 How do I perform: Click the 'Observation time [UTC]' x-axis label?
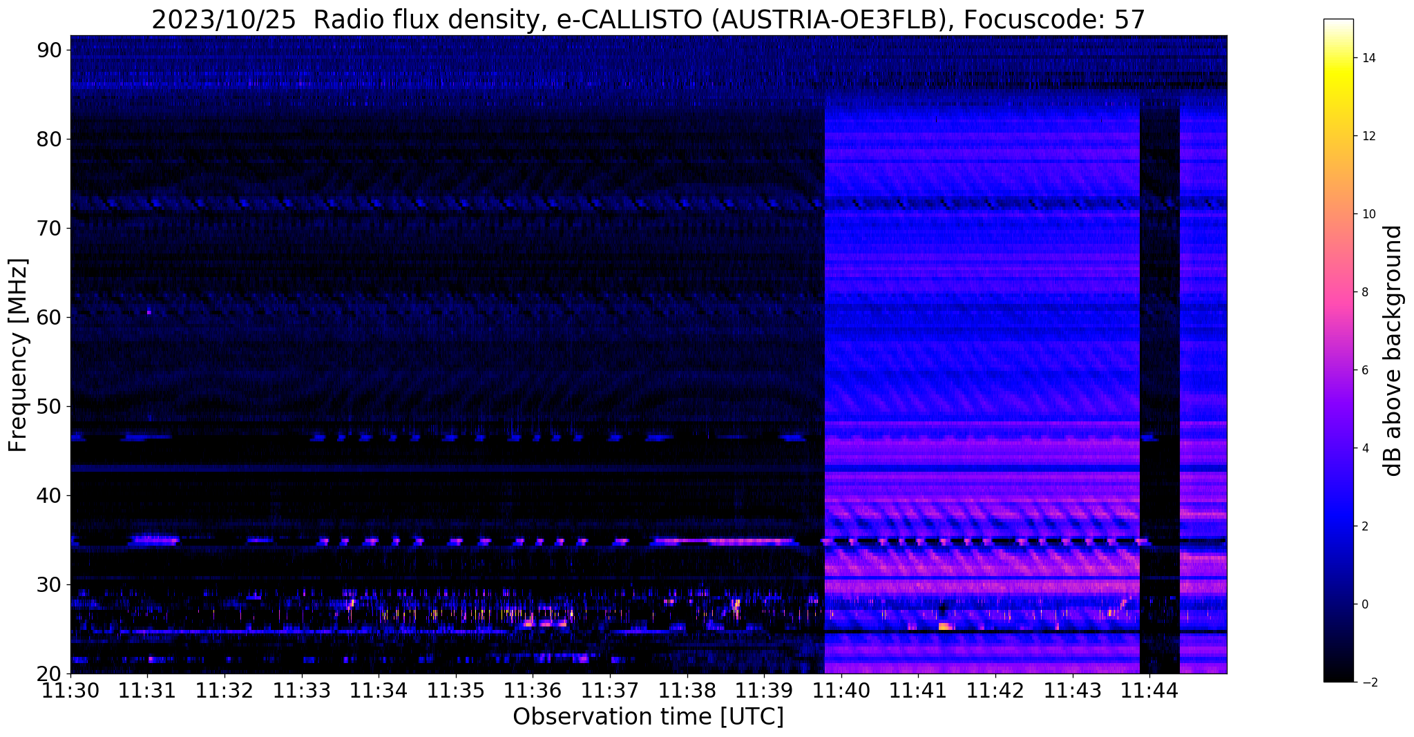click(648, 717)
